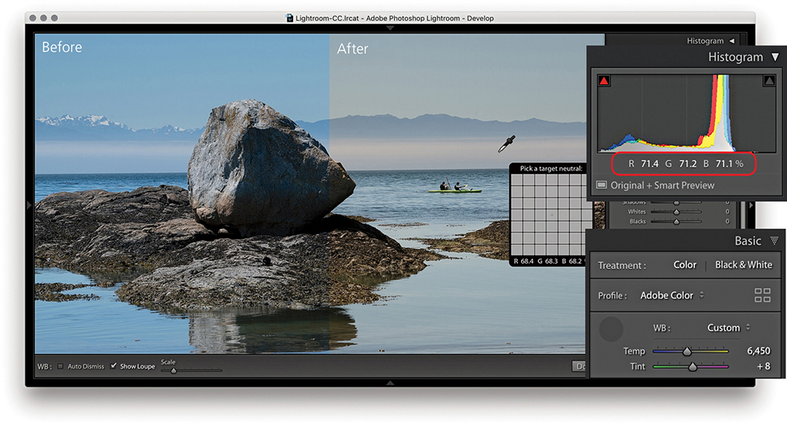Viewport: 787px width, 425px height.
Task: Click the window title 'Lightroom-CC.lrcat'
Action: (327, 18)
